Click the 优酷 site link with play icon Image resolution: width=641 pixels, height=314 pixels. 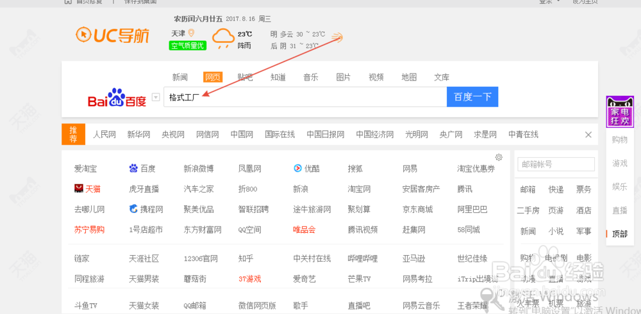coord(306,168)
